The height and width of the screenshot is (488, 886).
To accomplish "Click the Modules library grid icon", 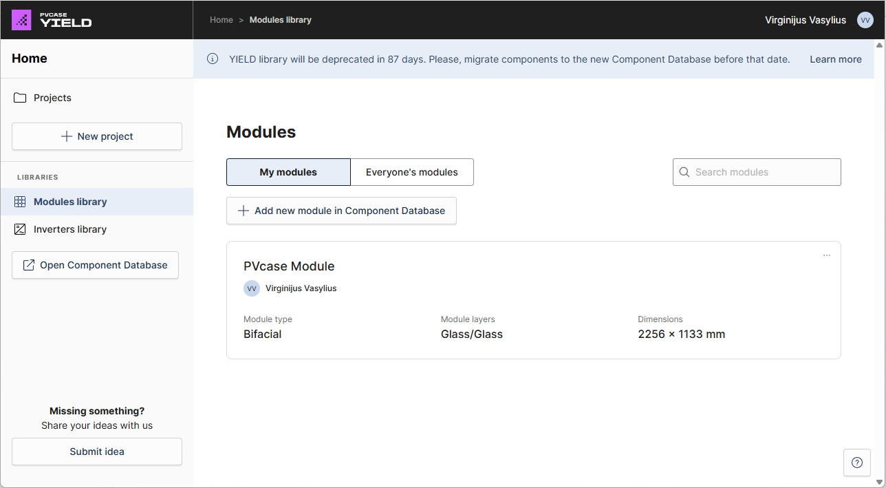I will [20, 202].
